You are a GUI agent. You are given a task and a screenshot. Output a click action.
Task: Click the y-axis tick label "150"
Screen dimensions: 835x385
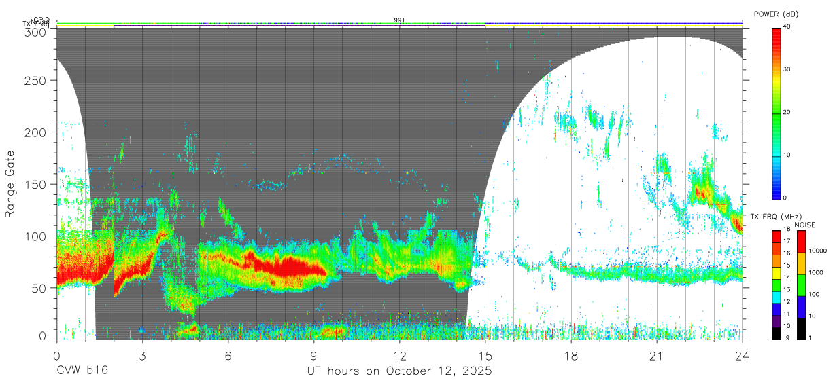pyautogui.click(x=35, y=185)
